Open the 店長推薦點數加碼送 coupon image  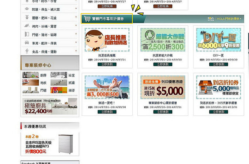click(x=107, y=40)
